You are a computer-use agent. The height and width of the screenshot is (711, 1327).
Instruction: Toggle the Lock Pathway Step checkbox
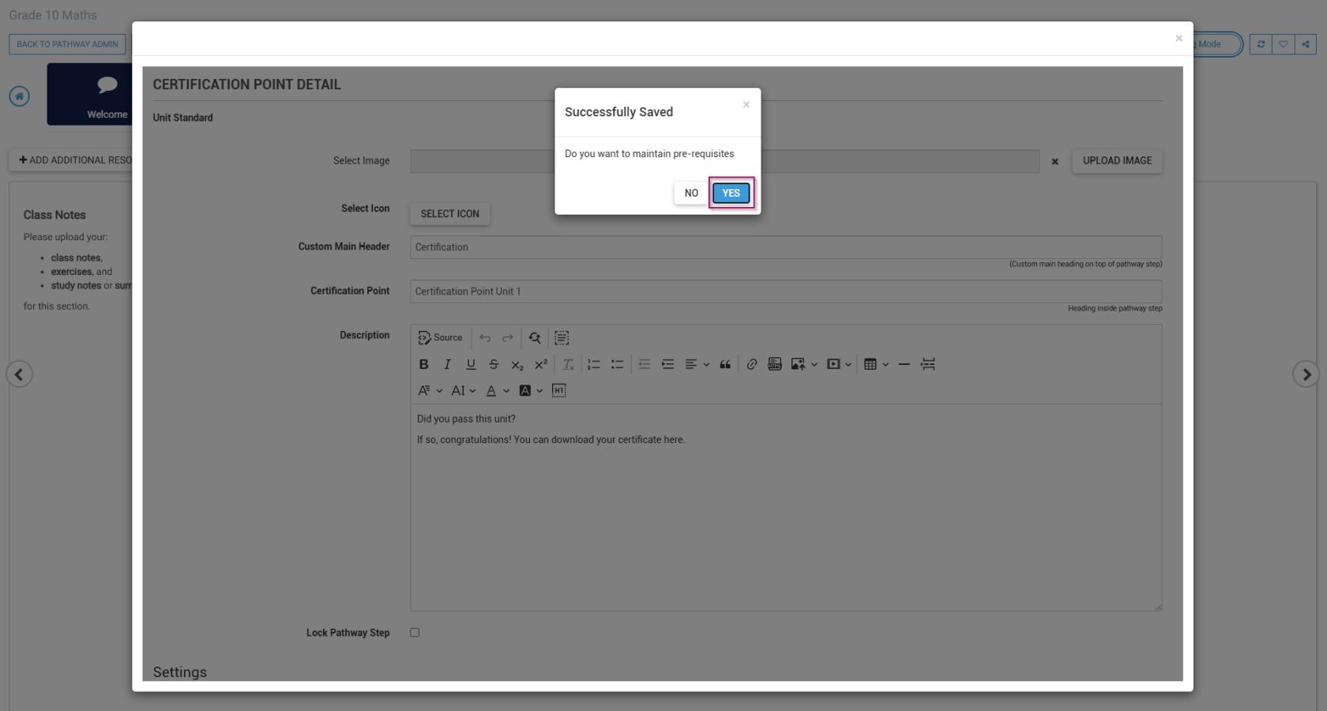tap(415, 633)
